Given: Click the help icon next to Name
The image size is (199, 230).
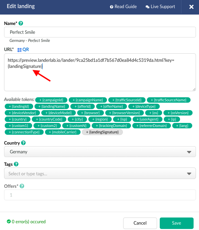Looking at the screenshot, I should click(21, 23).
